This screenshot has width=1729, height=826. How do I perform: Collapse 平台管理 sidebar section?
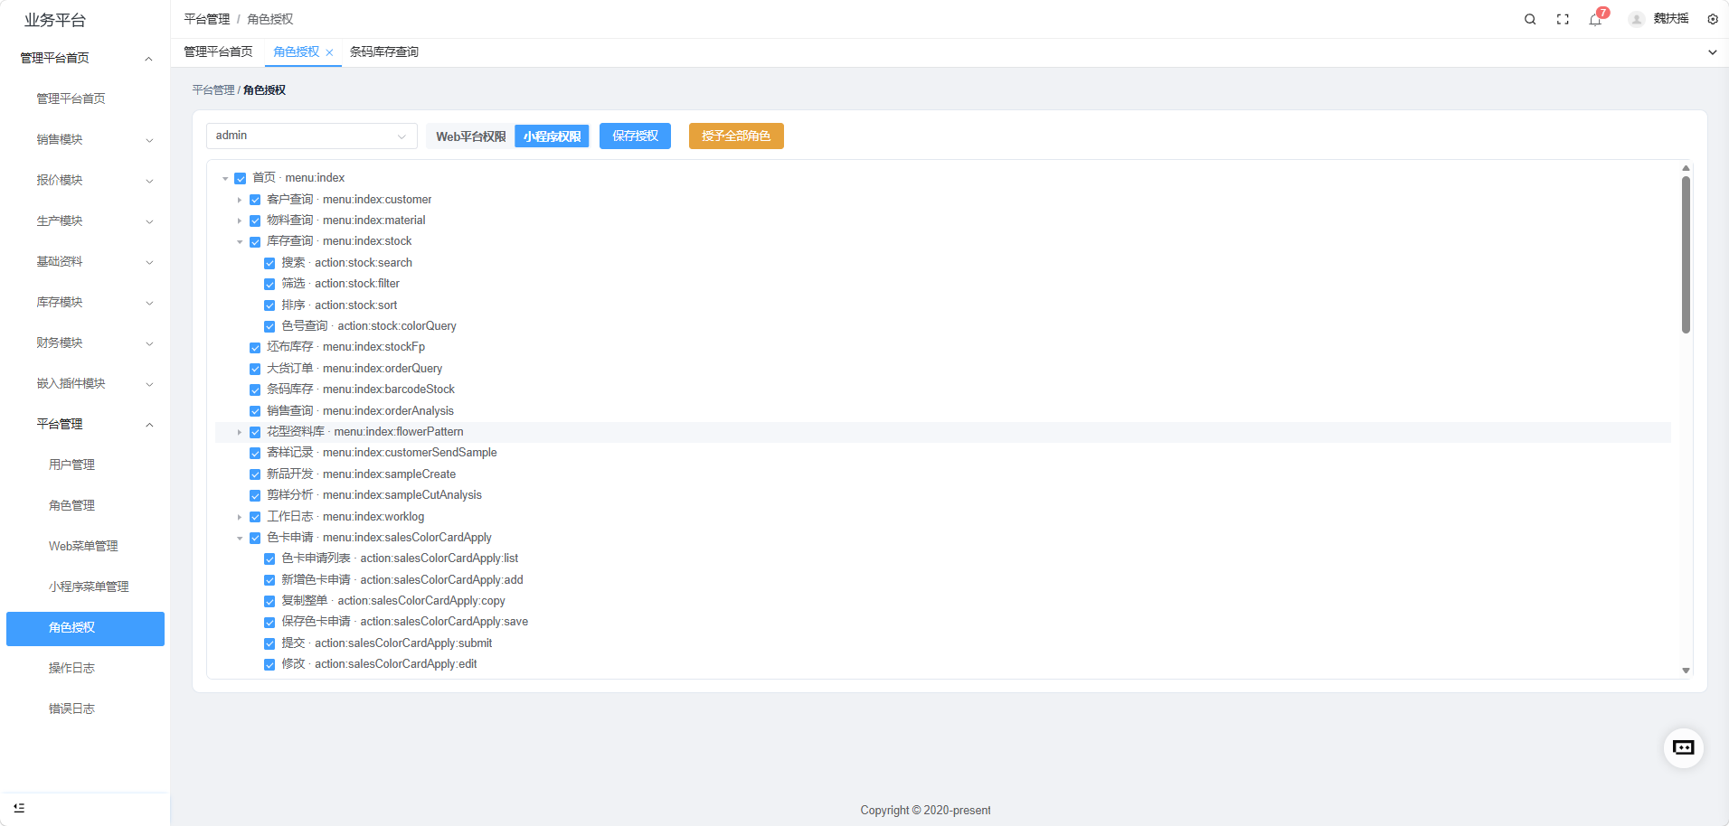(85, 424)
